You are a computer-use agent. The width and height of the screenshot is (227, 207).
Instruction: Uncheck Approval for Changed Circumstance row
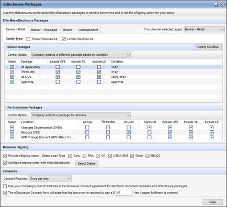[150, 127]
